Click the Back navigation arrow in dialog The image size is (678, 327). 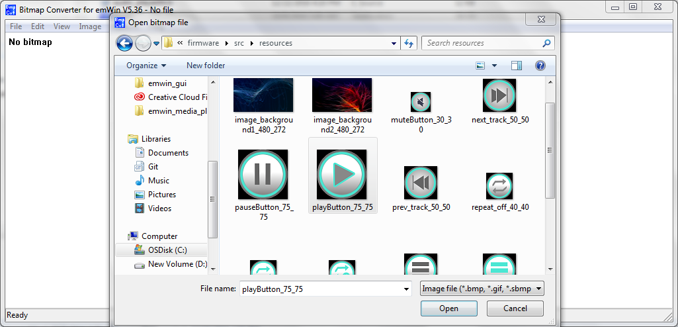(124, 43)
